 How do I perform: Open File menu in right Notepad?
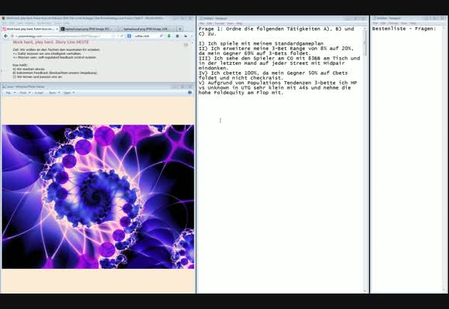click(x=375, y=23)
